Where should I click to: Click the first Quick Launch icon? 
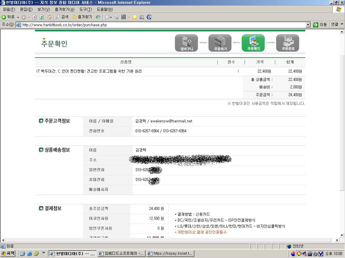click(22, 254)
